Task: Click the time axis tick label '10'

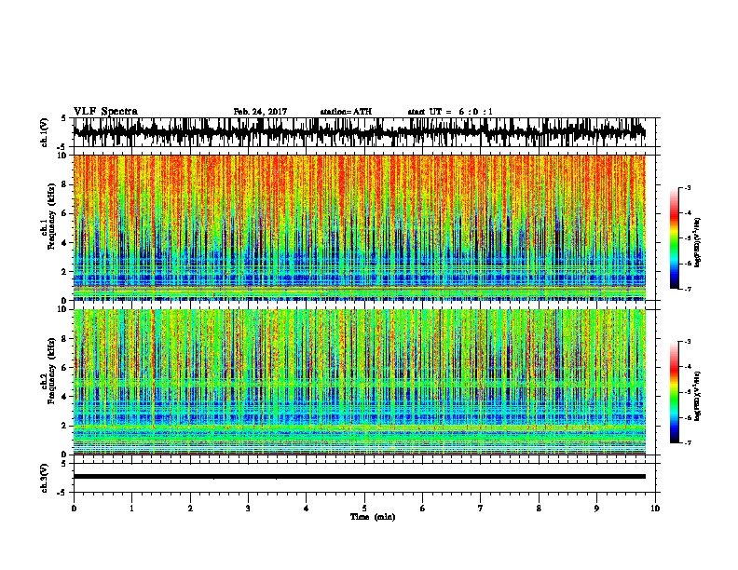Action: coord(655,508)
